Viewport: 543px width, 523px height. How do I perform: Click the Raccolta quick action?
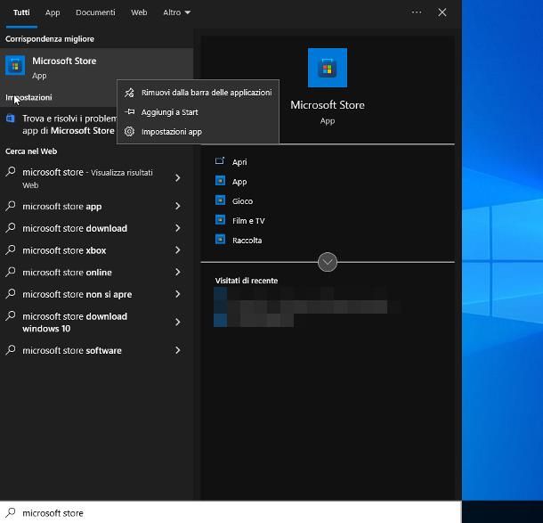pos(247,241)
